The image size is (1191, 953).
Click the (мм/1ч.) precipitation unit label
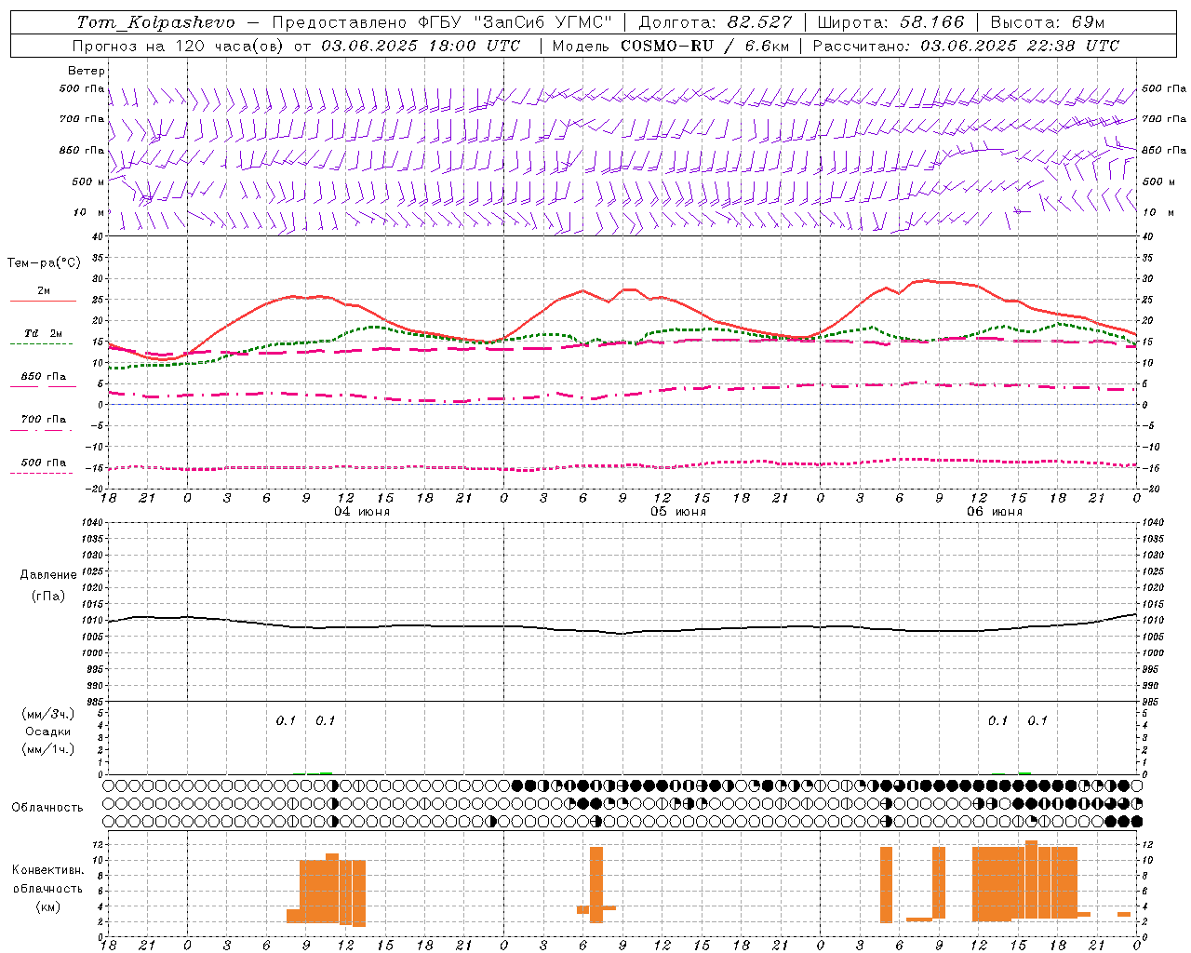coord(48,749)
